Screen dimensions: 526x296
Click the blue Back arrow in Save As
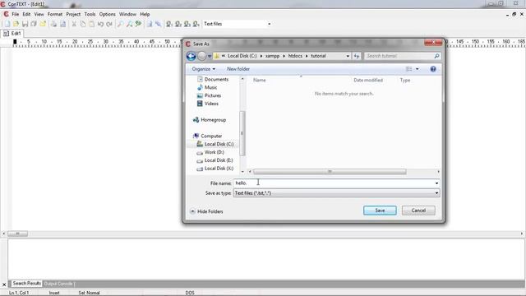click(x=191, y=56)
